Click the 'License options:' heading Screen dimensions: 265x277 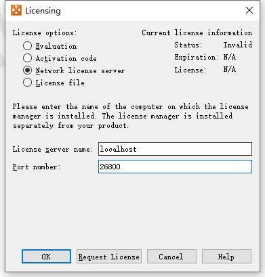tap(45, 33)
